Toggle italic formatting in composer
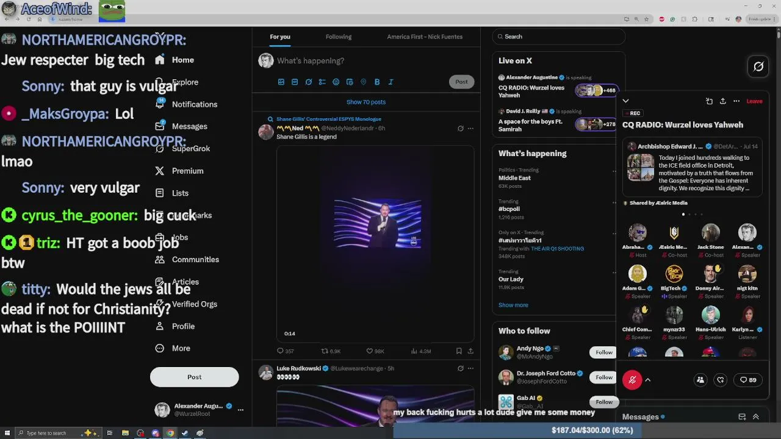The image size is (781, 439). (390, 82)
